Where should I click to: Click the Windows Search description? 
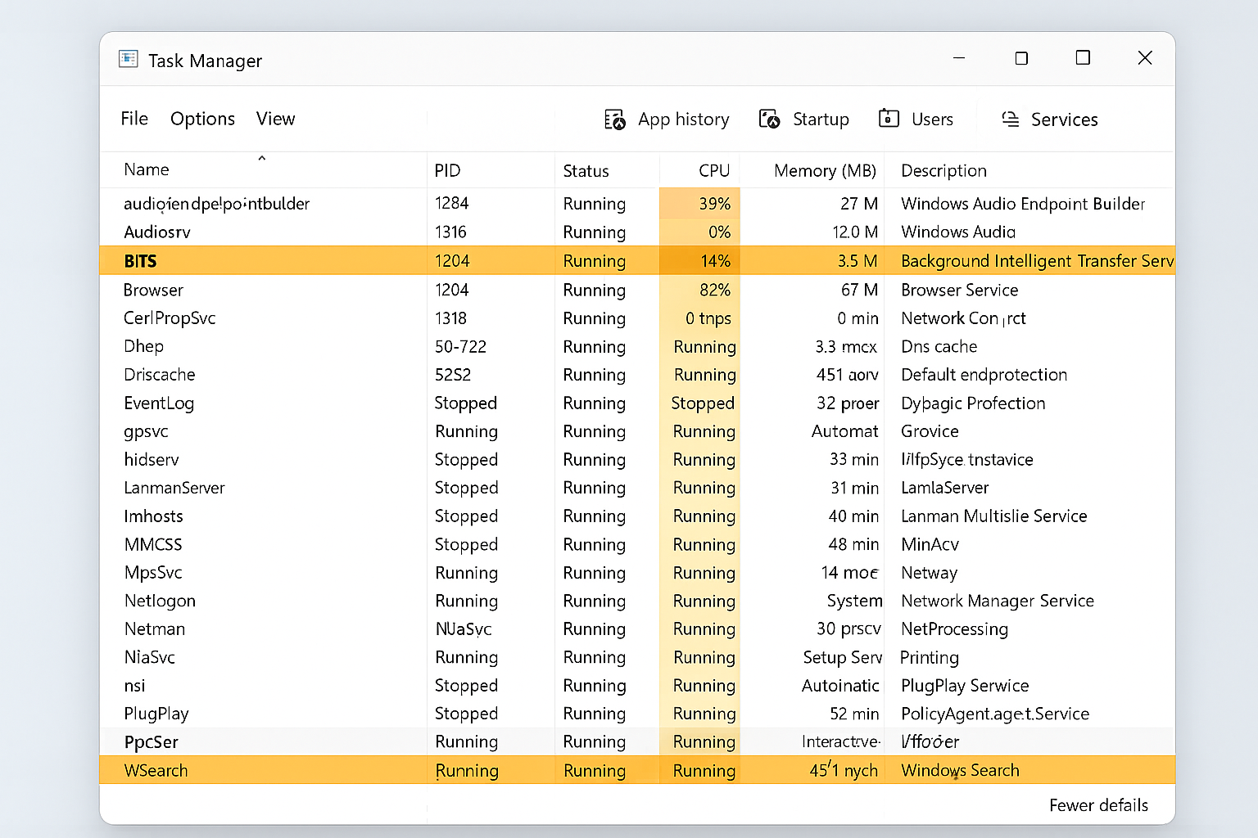[x=960, y=770]
